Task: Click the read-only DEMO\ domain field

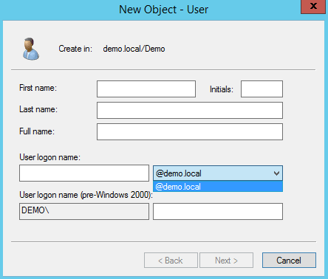Action: (x=84, y=211)
